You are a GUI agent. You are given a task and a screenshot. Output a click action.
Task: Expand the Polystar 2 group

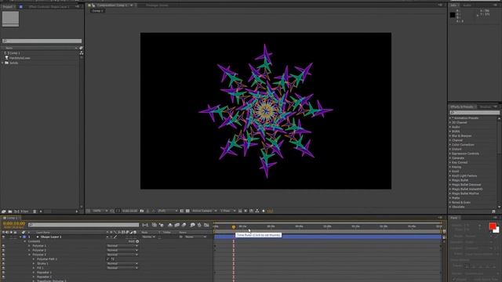(30, 251)
